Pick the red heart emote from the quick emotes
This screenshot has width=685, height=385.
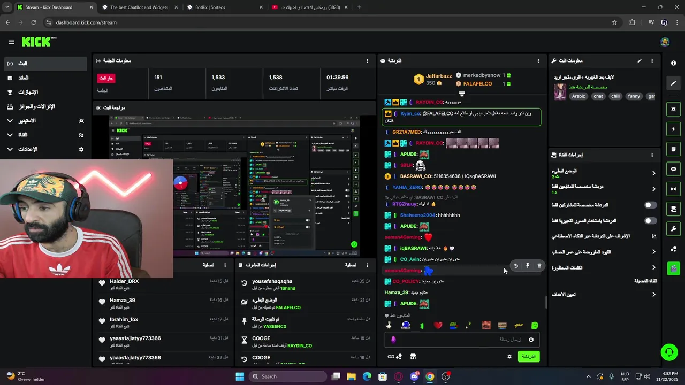pyautogui.click(x=438, y=325)
